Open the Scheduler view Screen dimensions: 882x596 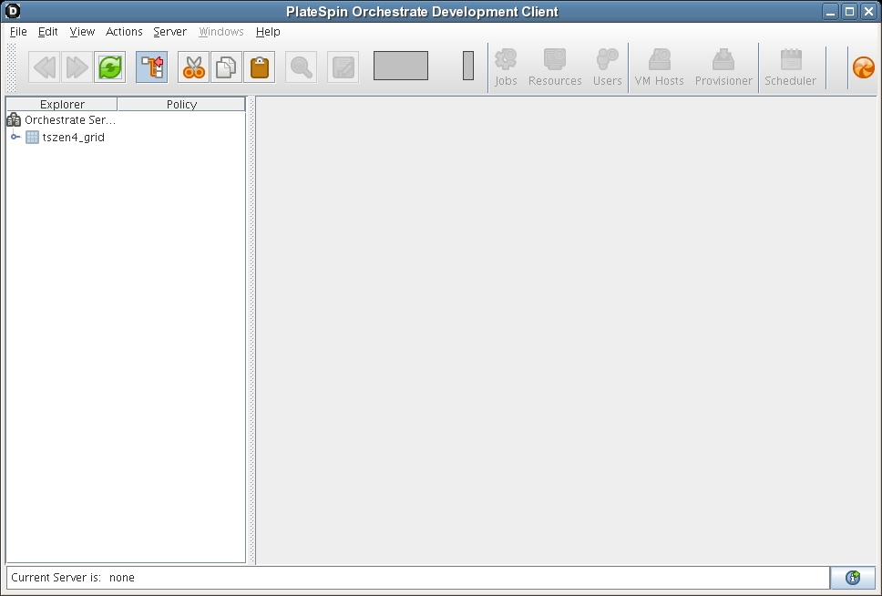coord(790,67)
